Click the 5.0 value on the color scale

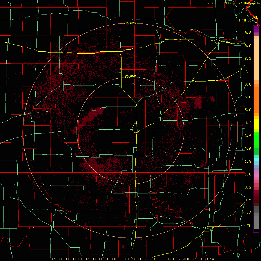click(x=248, y=110)
